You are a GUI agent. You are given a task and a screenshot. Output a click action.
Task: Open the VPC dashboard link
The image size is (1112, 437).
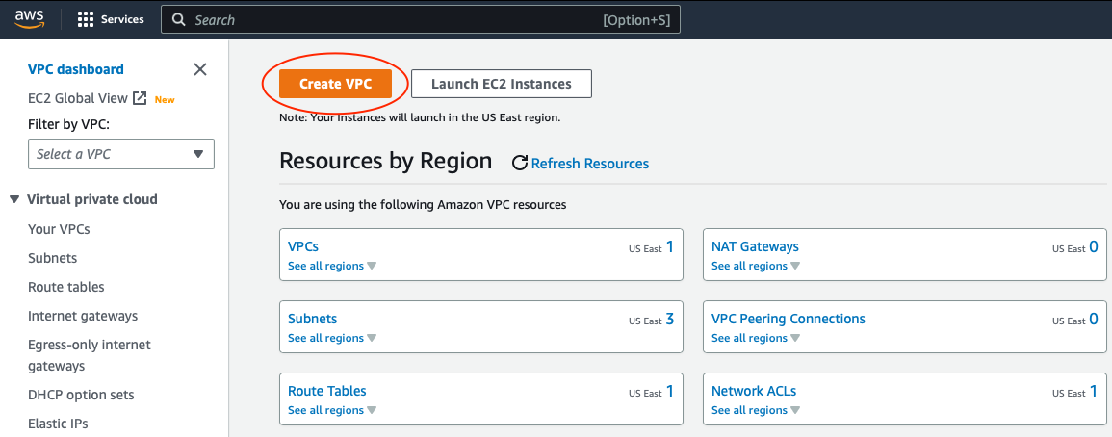[76, 69]
